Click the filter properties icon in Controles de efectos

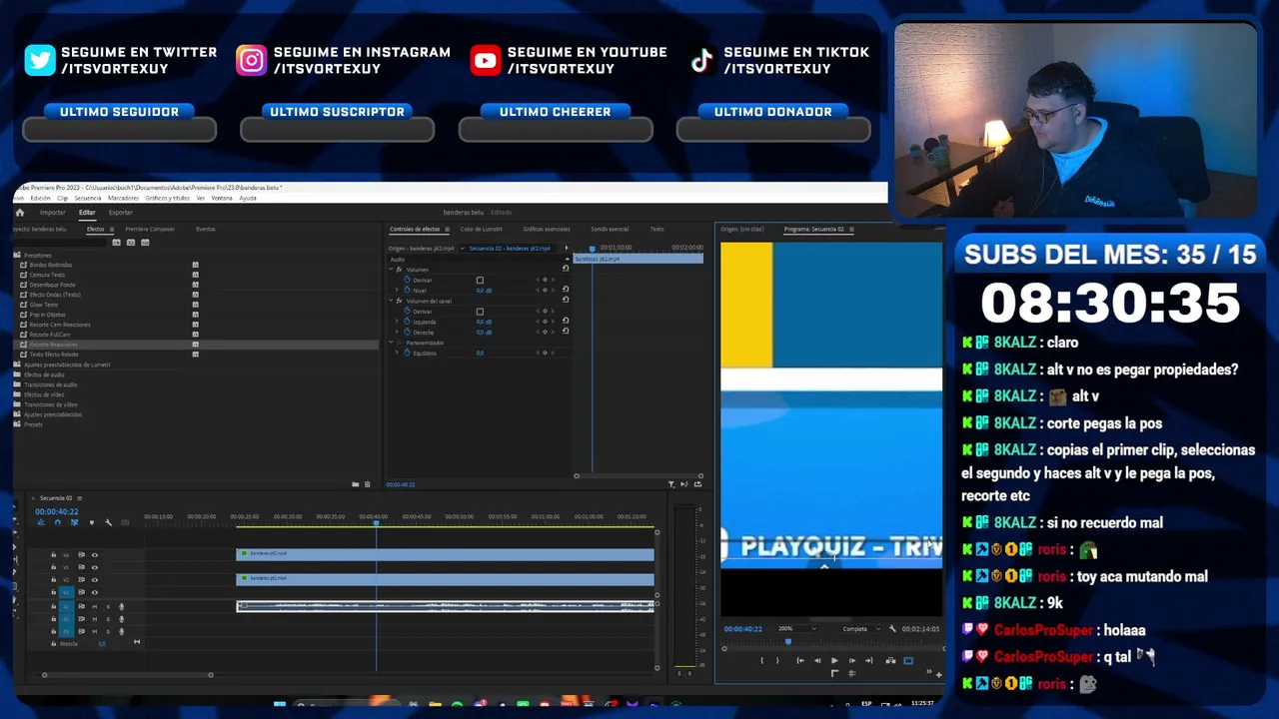coord(671,484)
